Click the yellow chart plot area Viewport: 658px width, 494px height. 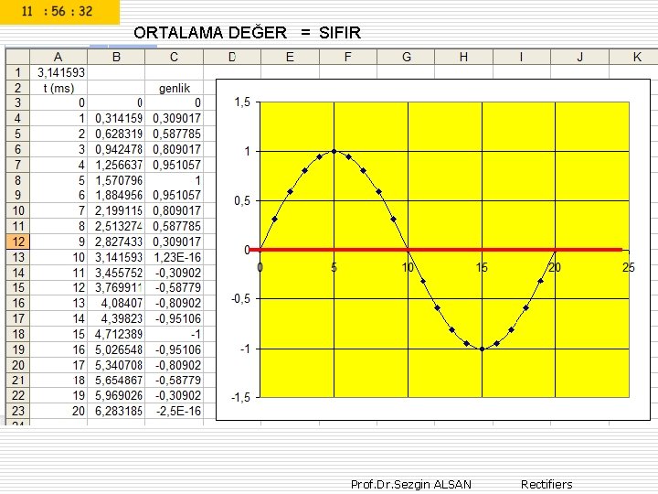[x=444, y=250]
